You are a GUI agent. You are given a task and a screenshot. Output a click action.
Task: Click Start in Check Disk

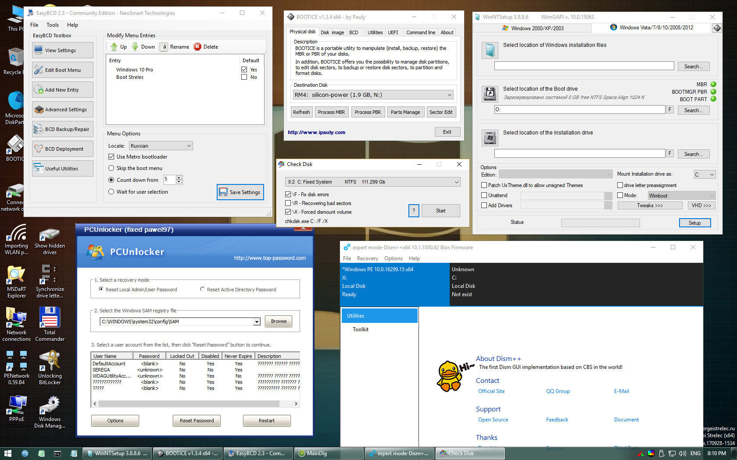[x=440, y=211]
